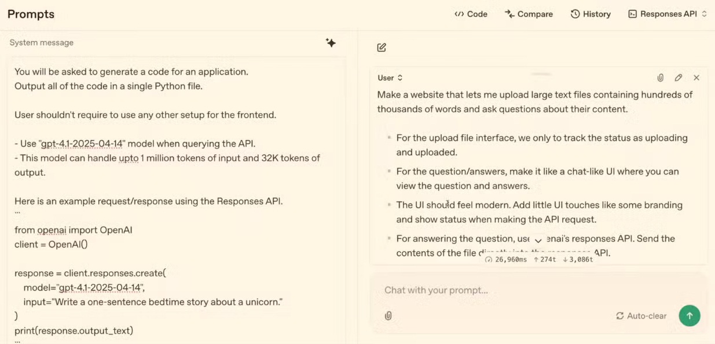Viewport: 715px width, 344px height.
Task: Focus the 'Chat with your prompt...' input field
Action: coord(492,290)
